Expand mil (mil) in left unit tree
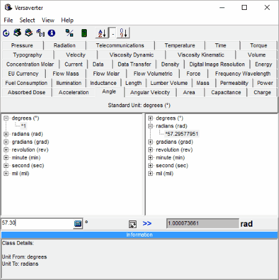The image size is (279, 280). (x=6, y=173)
